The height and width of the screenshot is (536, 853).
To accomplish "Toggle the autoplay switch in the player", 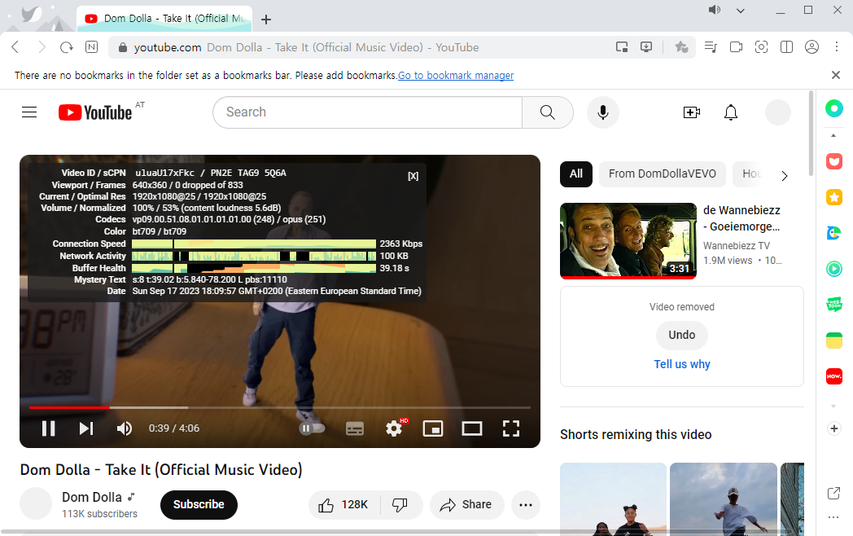I will click(312, 428).
